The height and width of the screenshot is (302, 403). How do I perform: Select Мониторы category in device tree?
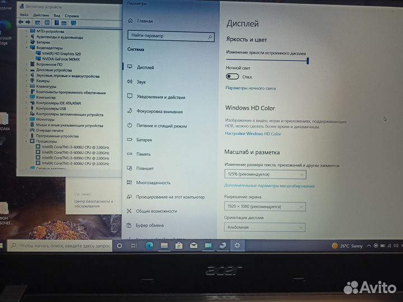click(x=45, y=120)
